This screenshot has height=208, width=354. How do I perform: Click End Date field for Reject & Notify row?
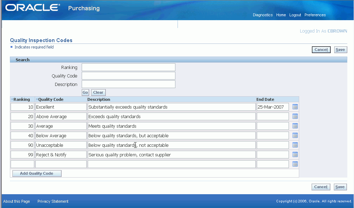pos(273,155)
